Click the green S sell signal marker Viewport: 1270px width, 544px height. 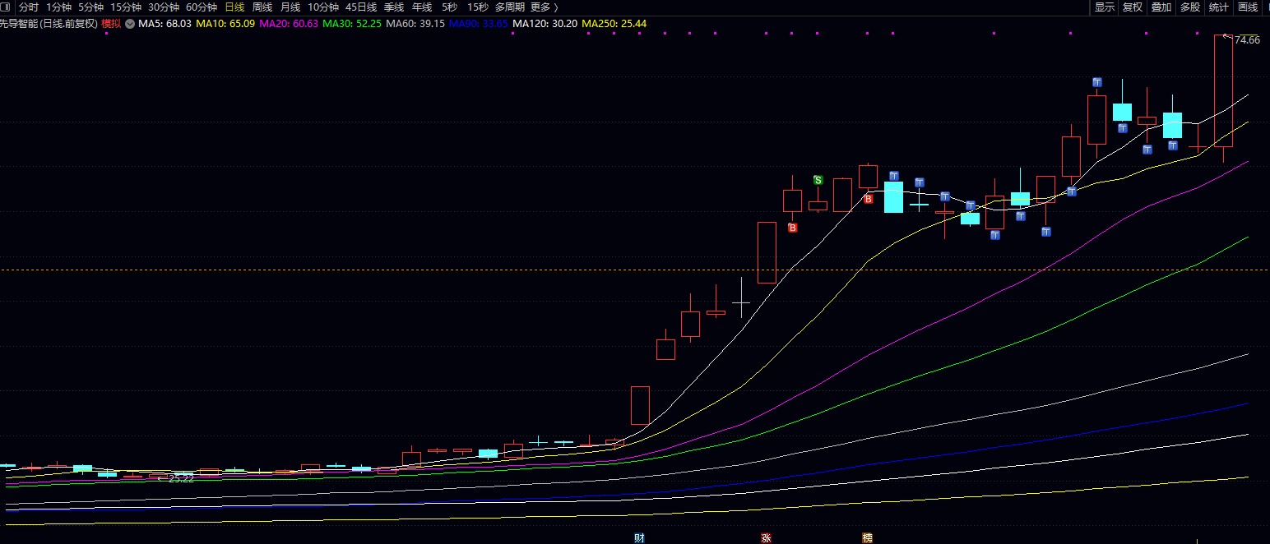tap(818, 180)
